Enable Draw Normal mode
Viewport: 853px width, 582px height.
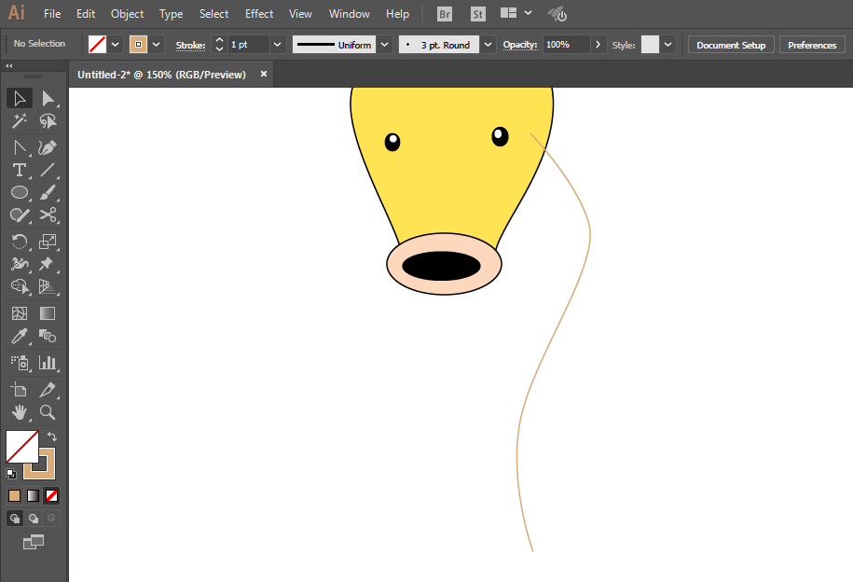15,518
